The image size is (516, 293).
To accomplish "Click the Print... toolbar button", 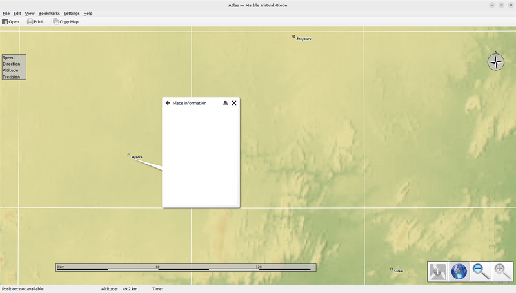I will pos(37,21).
